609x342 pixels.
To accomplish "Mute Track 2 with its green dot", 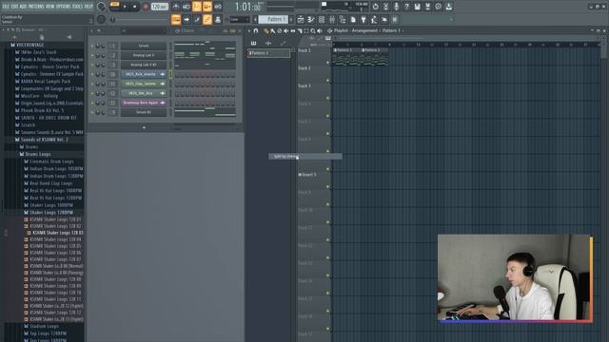I will [327, 80].
